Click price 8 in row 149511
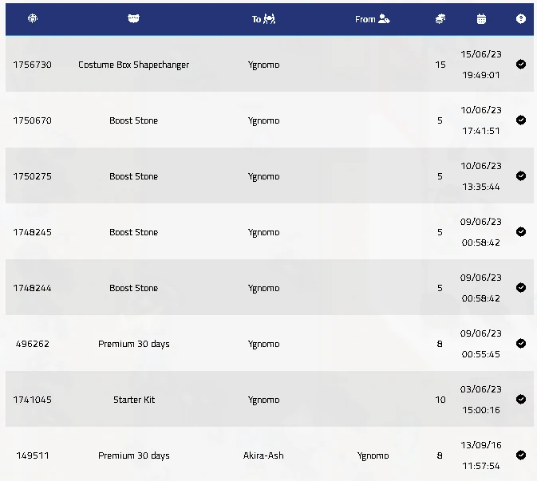 440,455
